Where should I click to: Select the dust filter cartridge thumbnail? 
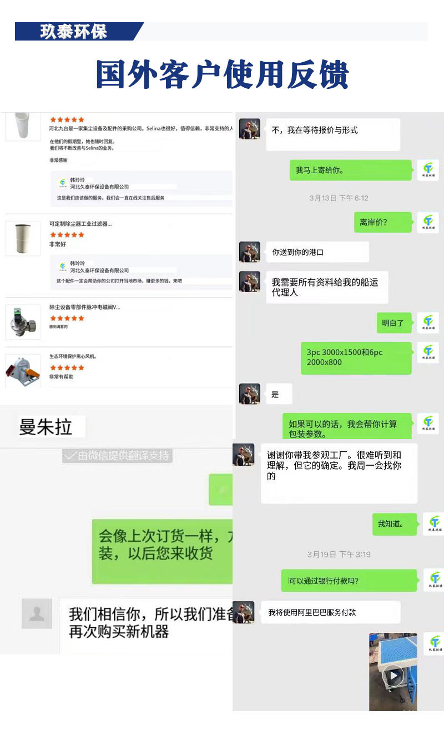(23, 239)
